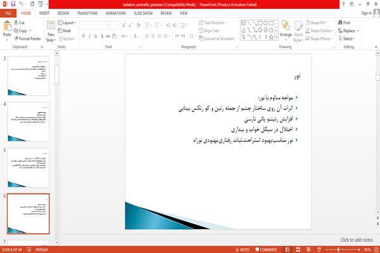Adjust the zoom slider handle
380x253 pixels.
(x=338, y=250)
